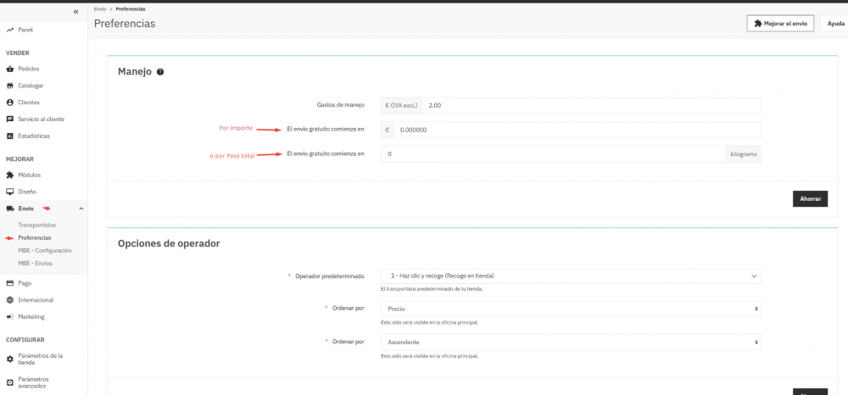The image size is (848, 395).
Task: Focus the Gastos de manejo field
Action: pyautogui.click(x=591, y=105)
